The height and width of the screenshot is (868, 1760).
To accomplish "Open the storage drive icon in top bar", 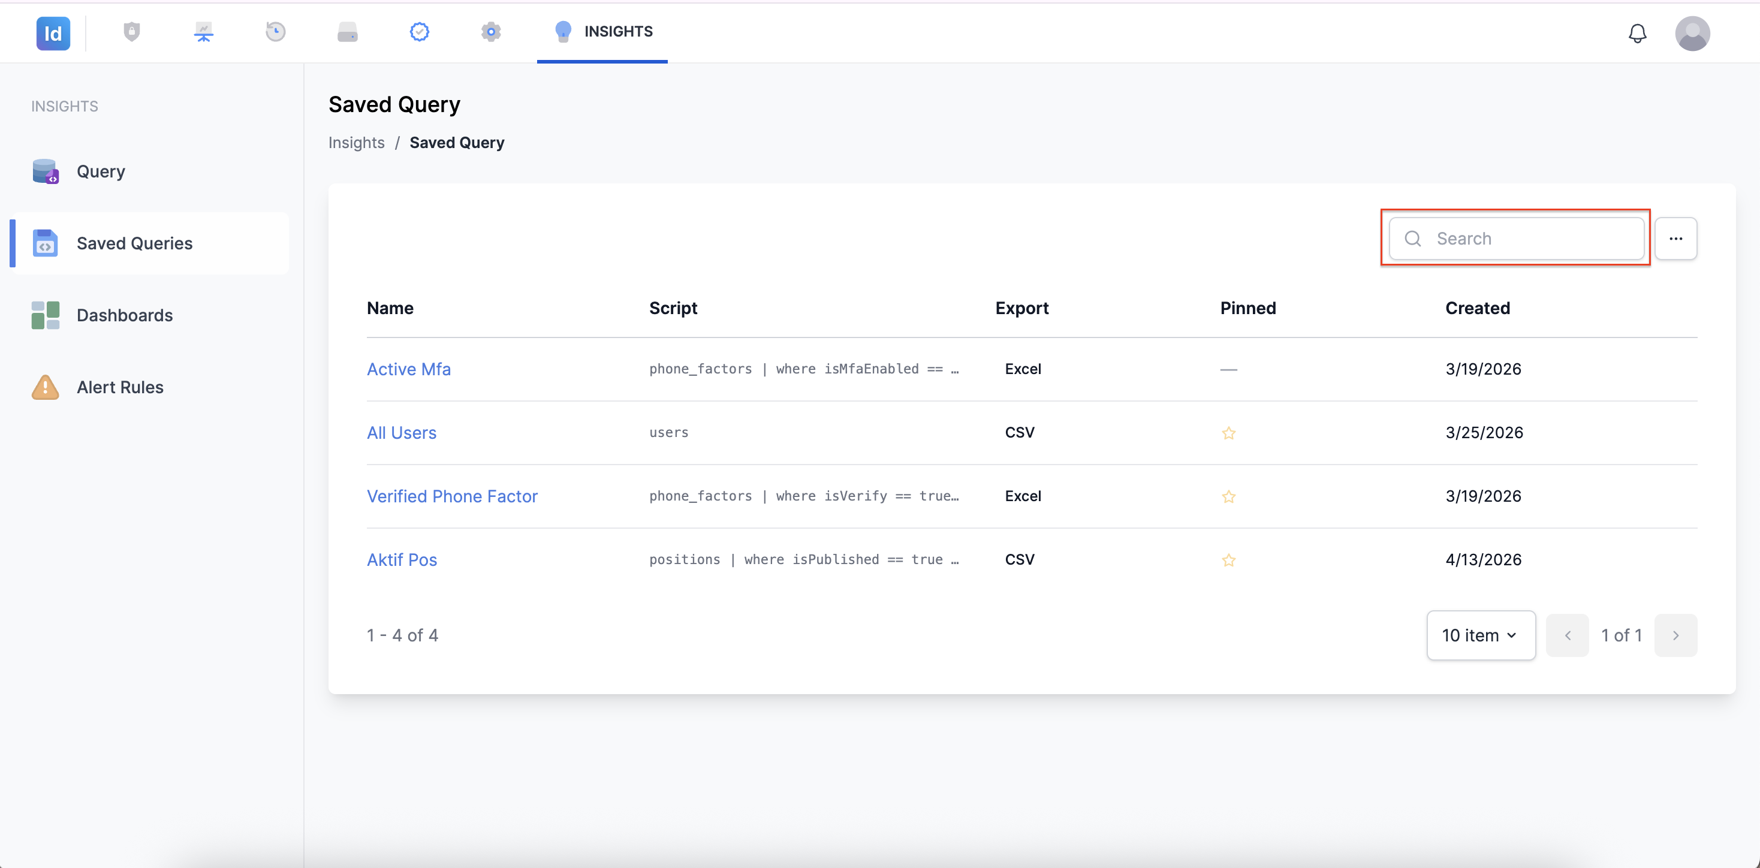I will 347,31.
